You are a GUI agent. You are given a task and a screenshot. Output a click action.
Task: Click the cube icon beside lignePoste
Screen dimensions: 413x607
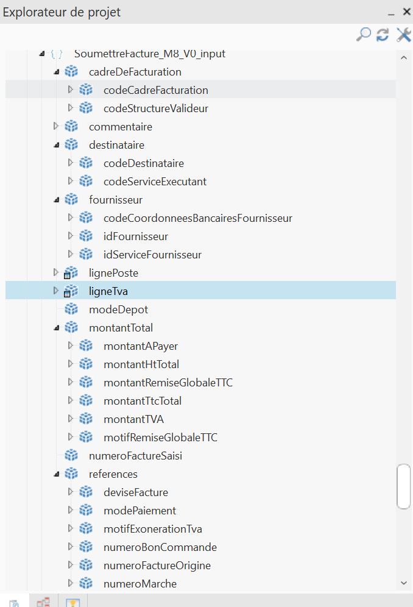coord(71,273)
